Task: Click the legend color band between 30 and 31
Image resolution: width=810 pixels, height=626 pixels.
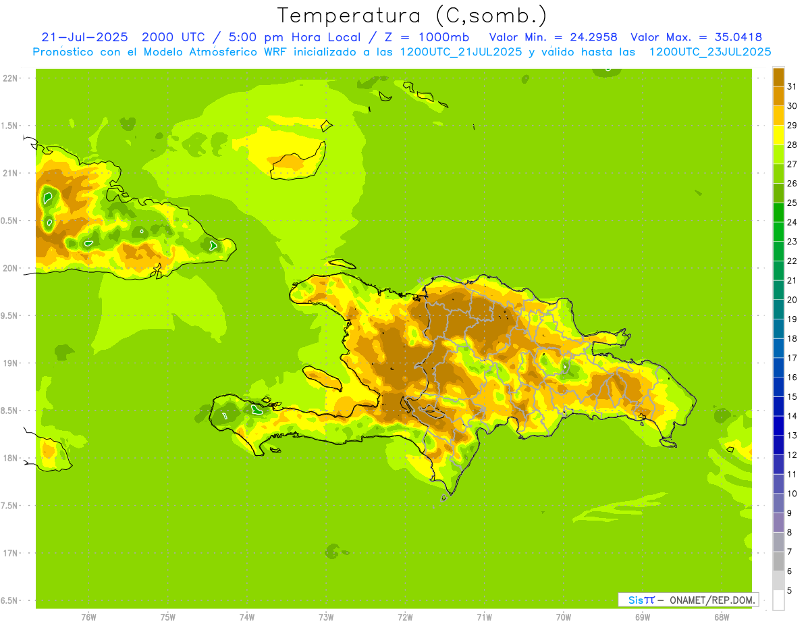Action: 778,96
